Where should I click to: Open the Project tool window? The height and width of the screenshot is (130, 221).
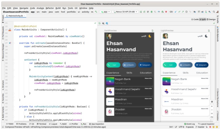coord(3,19)
